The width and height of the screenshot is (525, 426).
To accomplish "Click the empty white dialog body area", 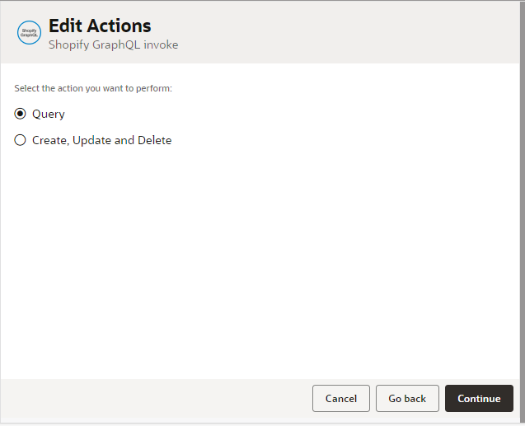I will (264, 264).
